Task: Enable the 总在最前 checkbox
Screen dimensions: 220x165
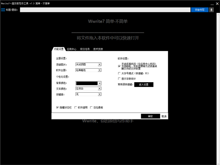Action: (x=91, y=107)
